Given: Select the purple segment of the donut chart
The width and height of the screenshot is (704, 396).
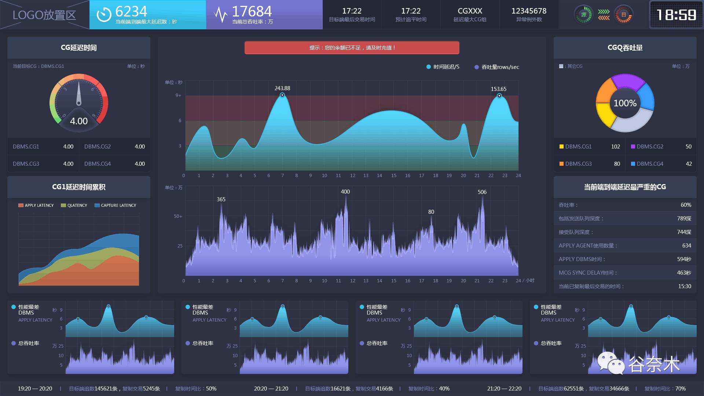Looking at the screenshot, I should coord(628,81).
